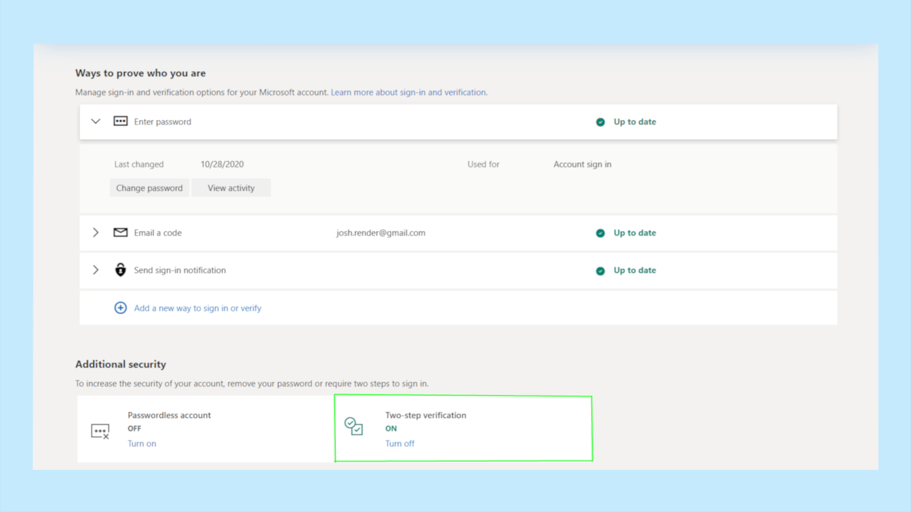911x512 pixels.
Task: Click the Up to date green checkmark for email
Action: coord(600,233)
